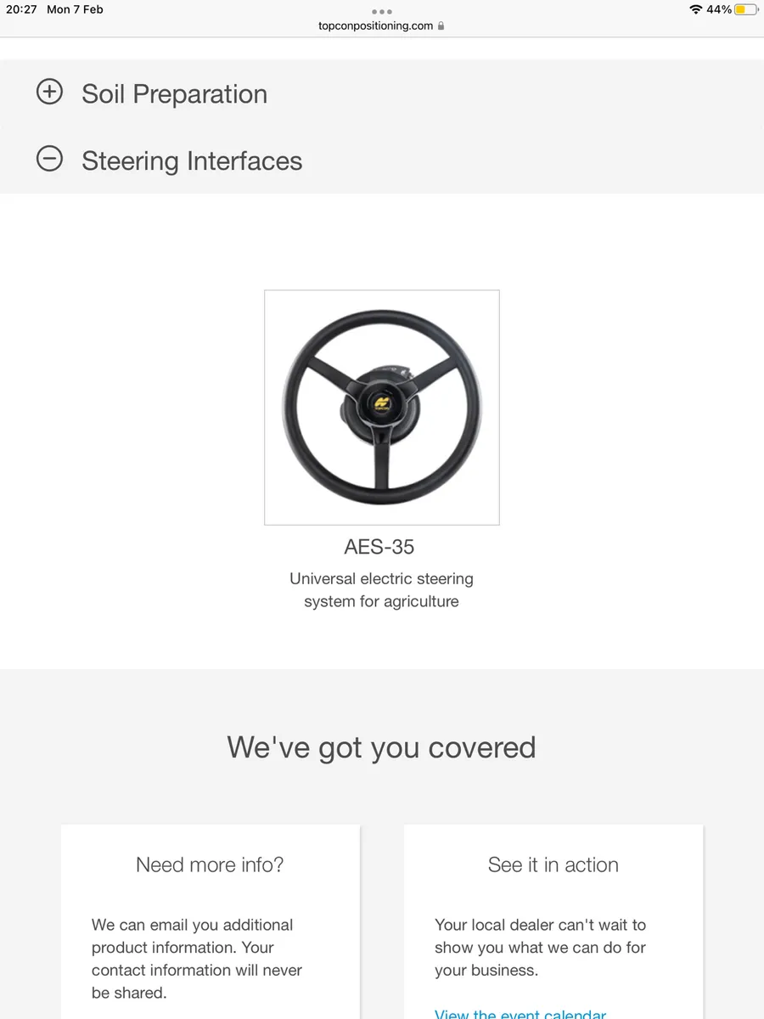The height and width of the screenshot is (1019, 764).
Task: Click the AES-35 product name
Action: pyautogui.click(x=379, y=547)
